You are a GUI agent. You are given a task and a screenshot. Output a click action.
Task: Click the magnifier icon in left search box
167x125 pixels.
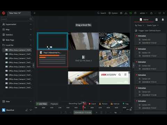click(x=31, y=19)
